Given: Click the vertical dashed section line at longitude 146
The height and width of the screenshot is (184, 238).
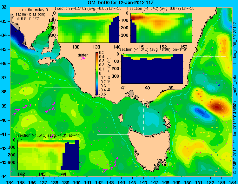Looking at the screenshot, I should pos(143,117).
